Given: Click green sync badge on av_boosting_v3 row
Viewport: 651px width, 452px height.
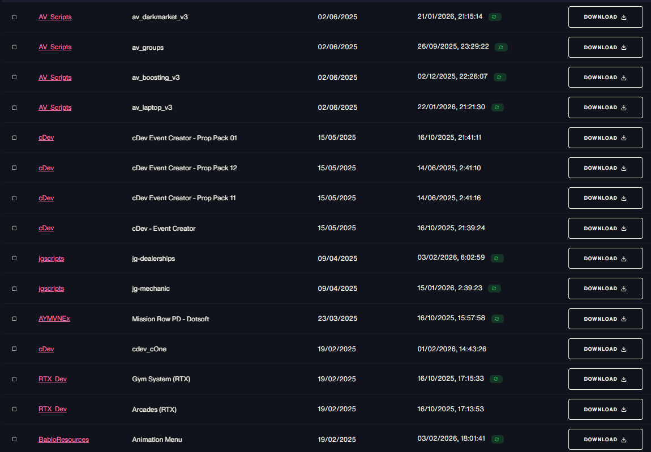Looking at the screenshot, I should [499, 77].
